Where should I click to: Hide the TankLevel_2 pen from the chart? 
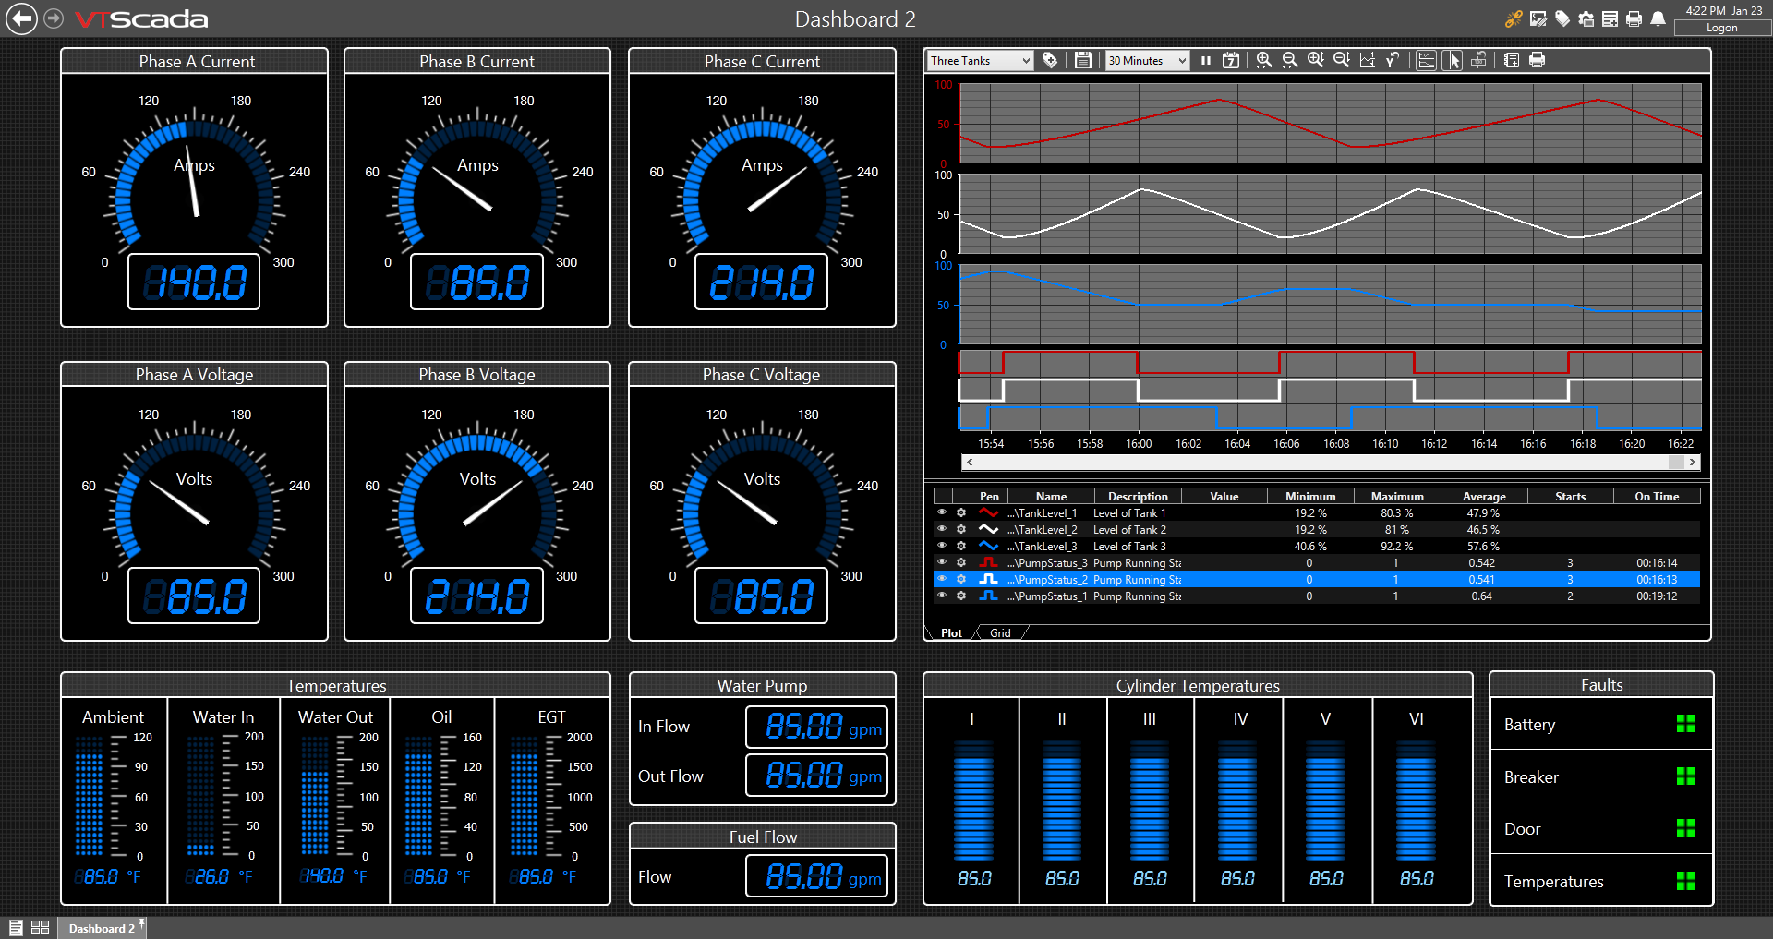tap(942, 529)
